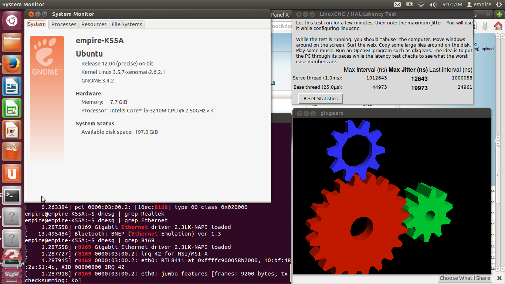This screenshot has height=284, width=505.
Task: Open Ubuntu One from the launcher
Action: point(12,173)
